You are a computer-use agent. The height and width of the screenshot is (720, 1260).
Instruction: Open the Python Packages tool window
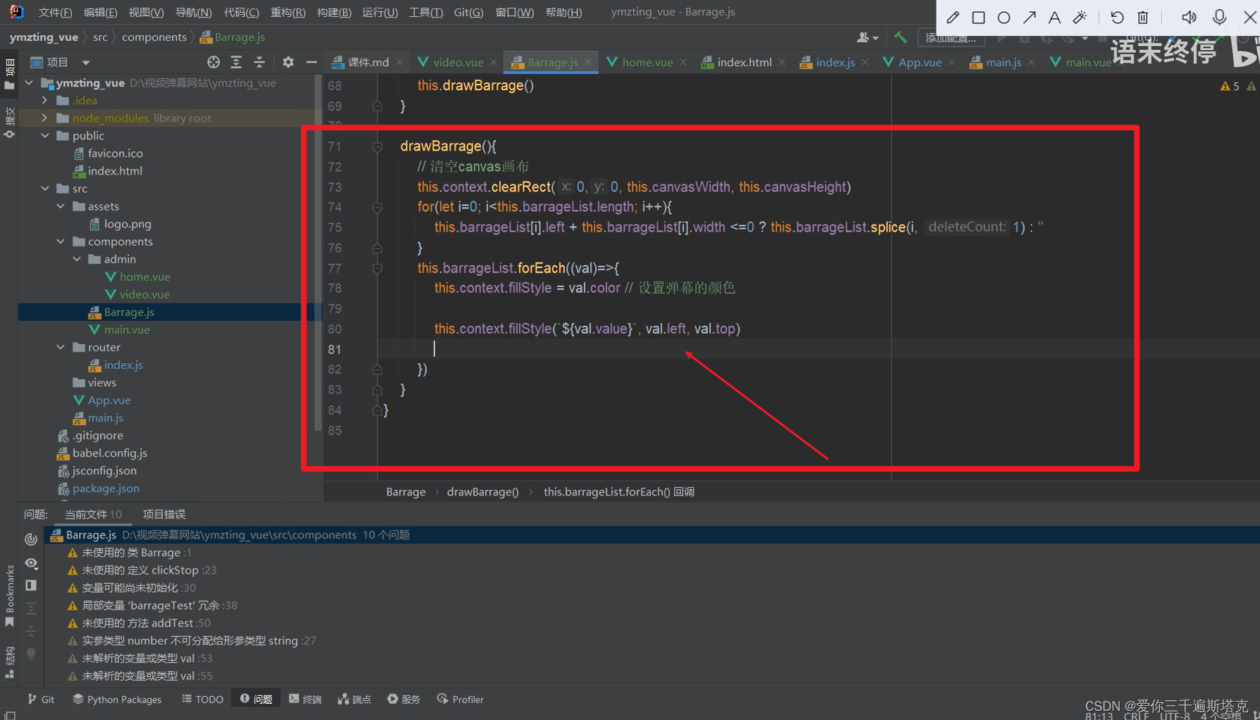click(x=117, y=700)
